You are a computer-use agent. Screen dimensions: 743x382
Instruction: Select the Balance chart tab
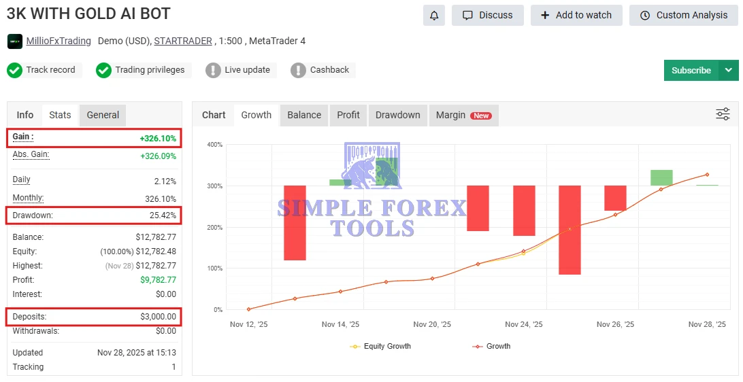(304, 115)
